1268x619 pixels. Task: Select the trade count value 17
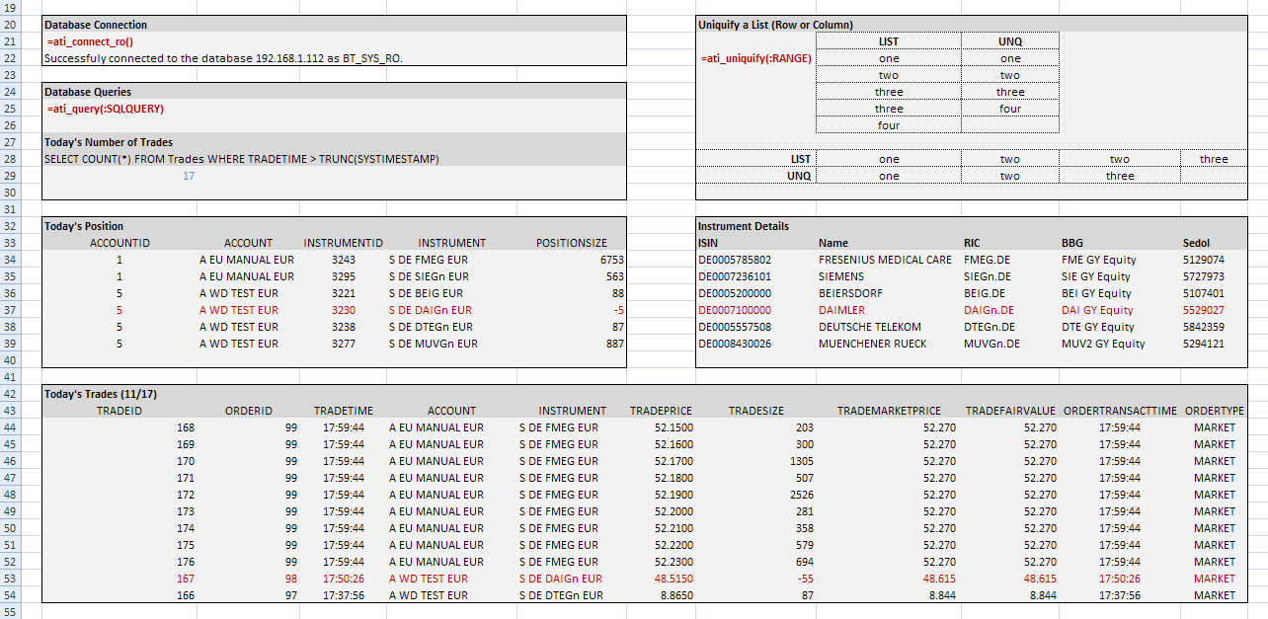[189, 176]
